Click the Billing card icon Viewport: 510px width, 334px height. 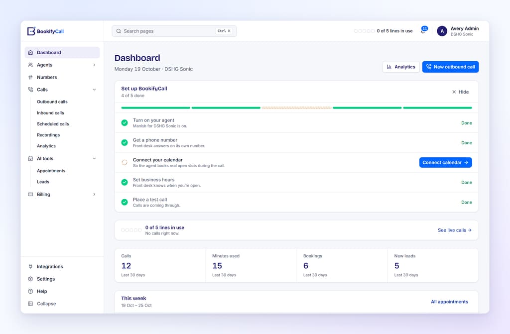click(x=30, y=194)
